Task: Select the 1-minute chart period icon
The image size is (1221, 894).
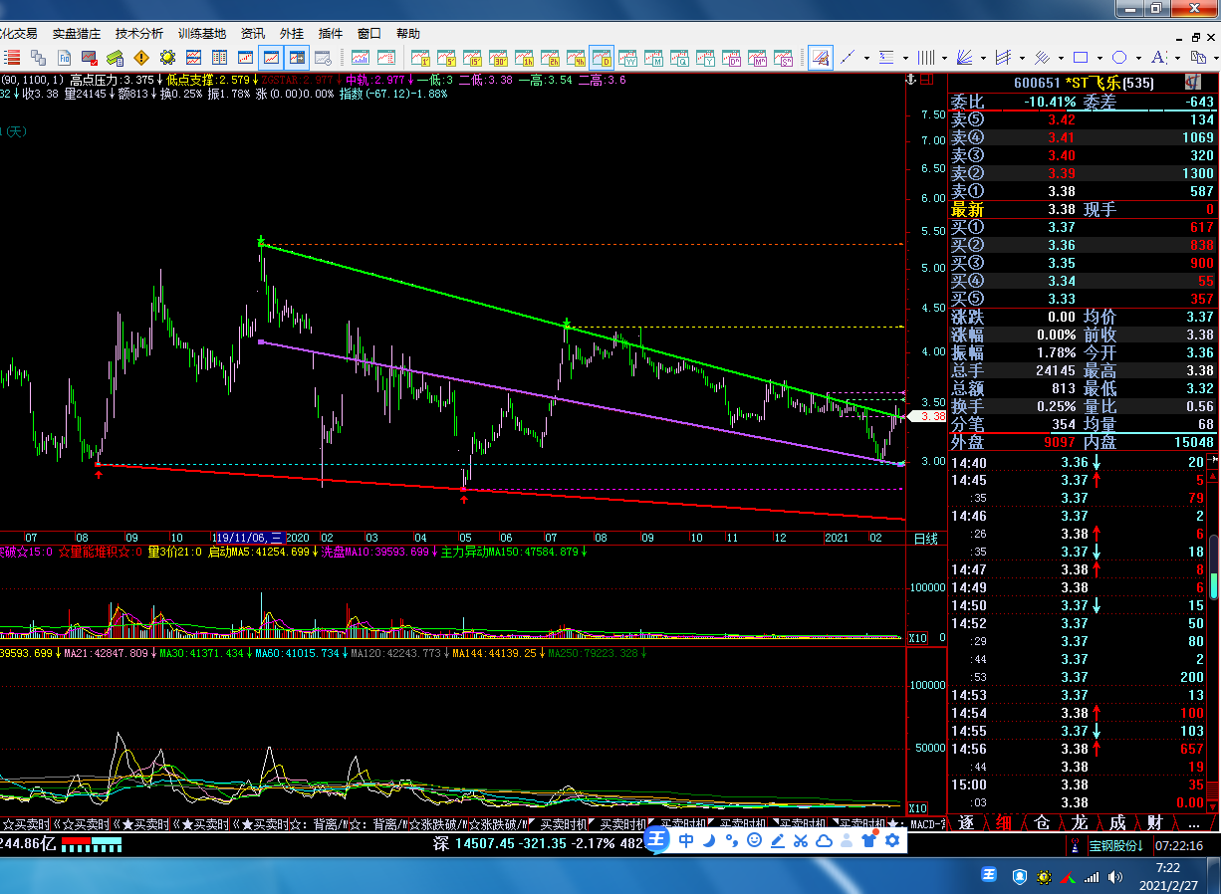Action: 420,57
